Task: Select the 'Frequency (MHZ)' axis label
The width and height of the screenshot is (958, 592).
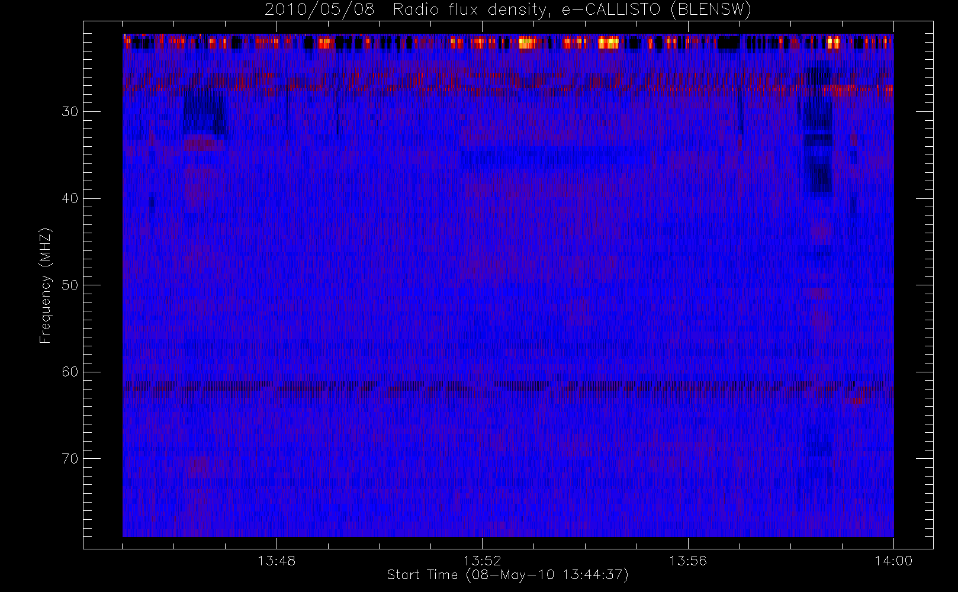Action: click(45, 285)
